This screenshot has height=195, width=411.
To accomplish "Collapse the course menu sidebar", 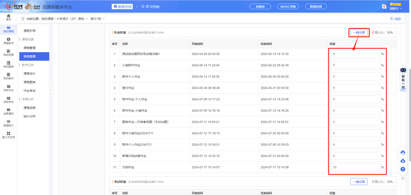I will coord(51,90).
